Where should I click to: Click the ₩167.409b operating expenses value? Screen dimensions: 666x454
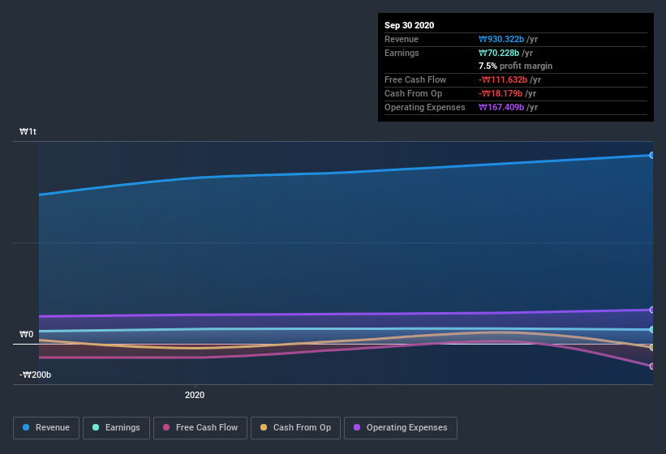(501, 107)
